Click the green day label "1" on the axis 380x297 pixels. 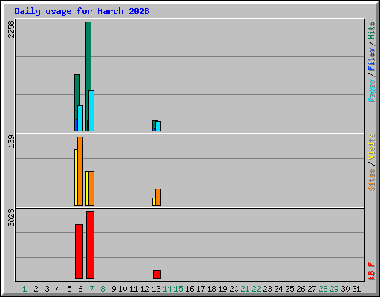click(x=24, y=289)
